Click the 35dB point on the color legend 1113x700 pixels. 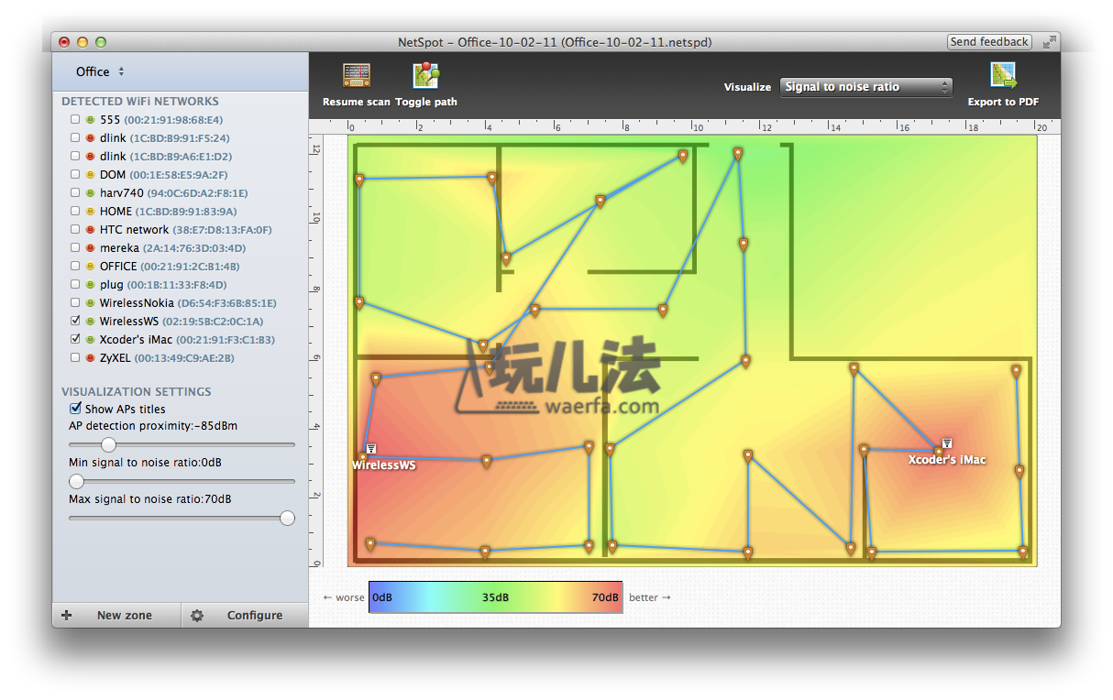tap(495, 597)
